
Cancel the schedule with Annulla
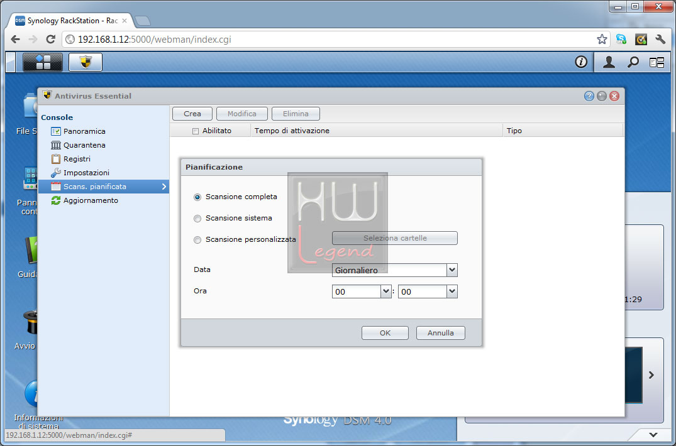(441, 333)
